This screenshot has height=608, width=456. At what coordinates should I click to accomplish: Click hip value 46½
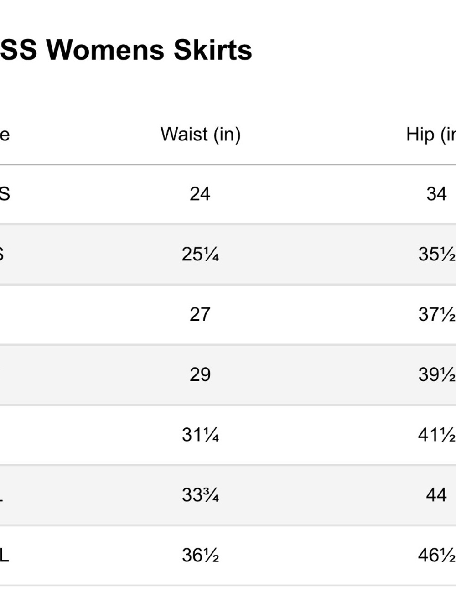click(x=437, y=555)
